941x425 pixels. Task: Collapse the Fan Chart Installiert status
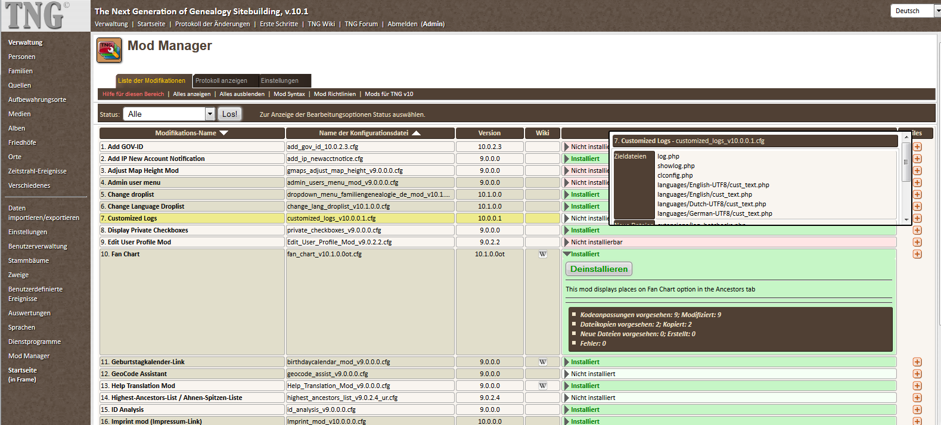(567, 254)
